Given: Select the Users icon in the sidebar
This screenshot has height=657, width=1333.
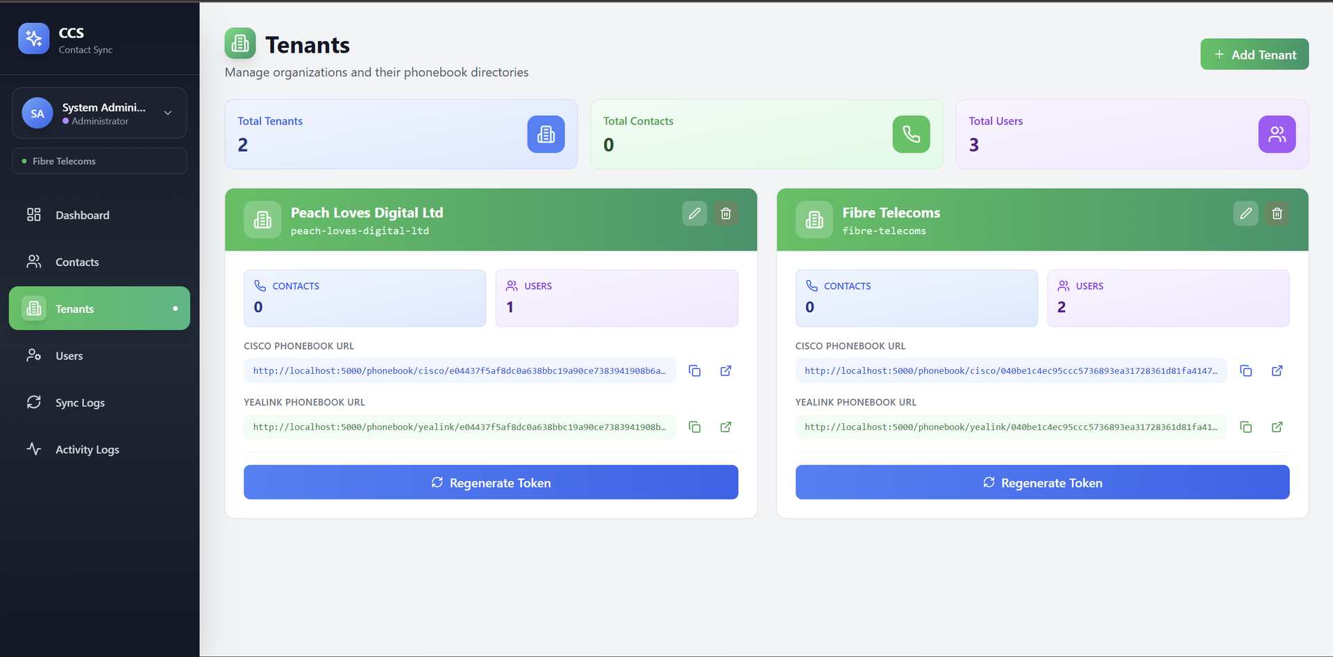Looking at the screenshot, I should tap(34, 355).
